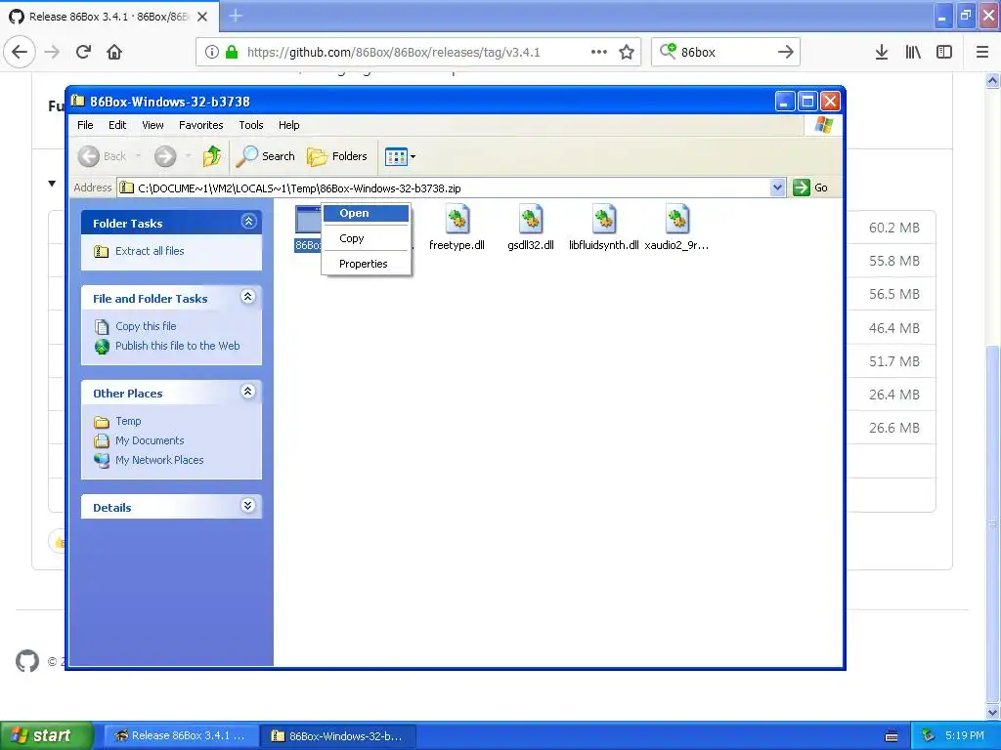Viewport: 1001px width, 750px height.
Task: Open page actions three-dot menu
Action: tap(599, 52)
